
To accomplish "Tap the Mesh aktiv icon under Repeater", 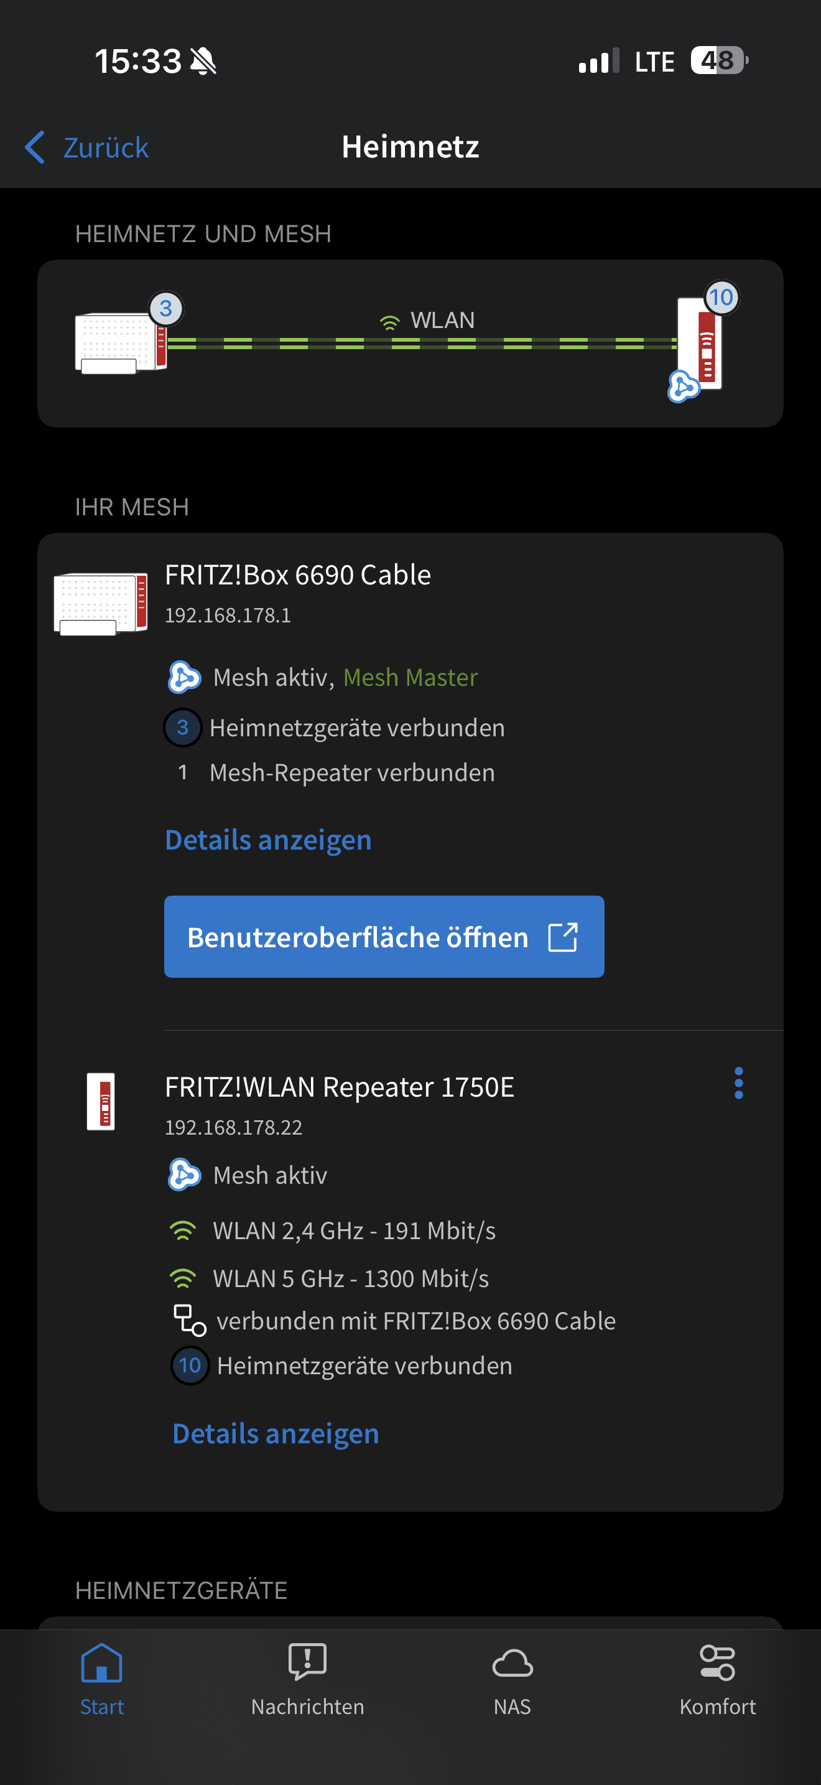I will (184, 1175).
